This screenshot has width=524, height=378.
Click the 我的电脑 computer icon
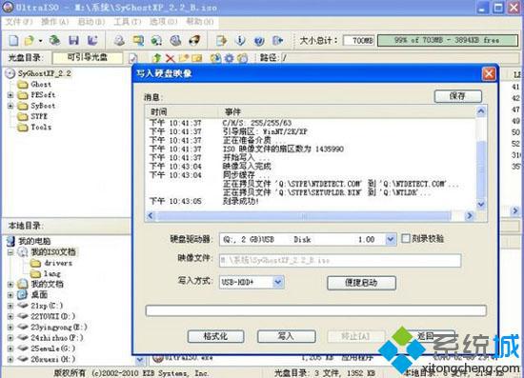11,241
